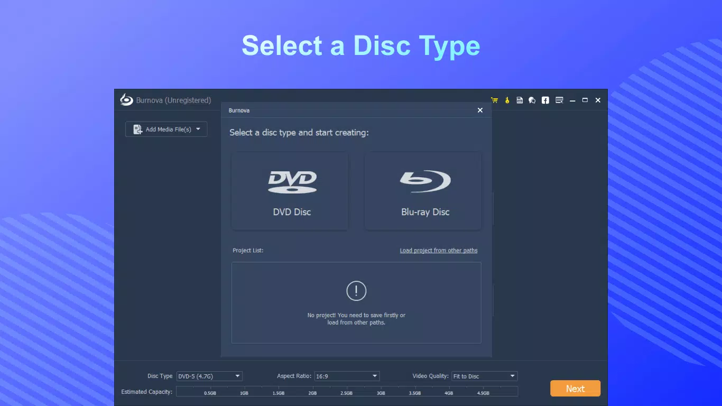Click the Add Media File(s) button

(x=166, y=130)
